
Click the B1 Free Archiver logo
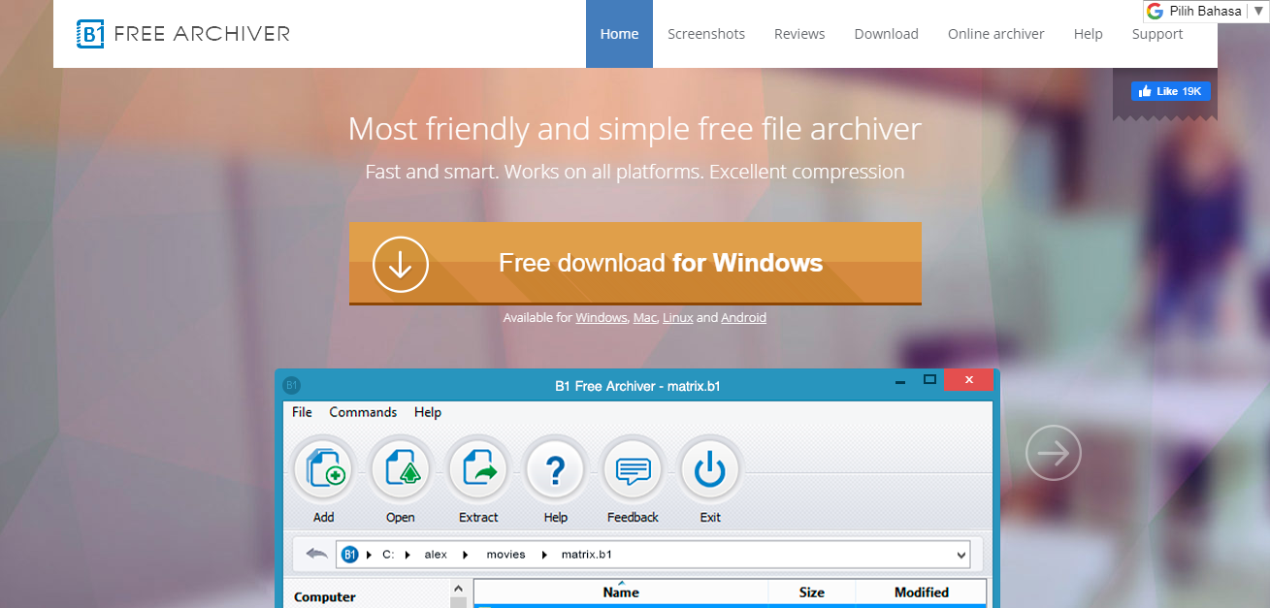[183, 34]
